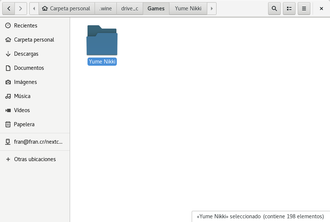Click the download arrow icon beside Descargas
The width and height of the screenshot is (330, 222).
tap(8, 54)
